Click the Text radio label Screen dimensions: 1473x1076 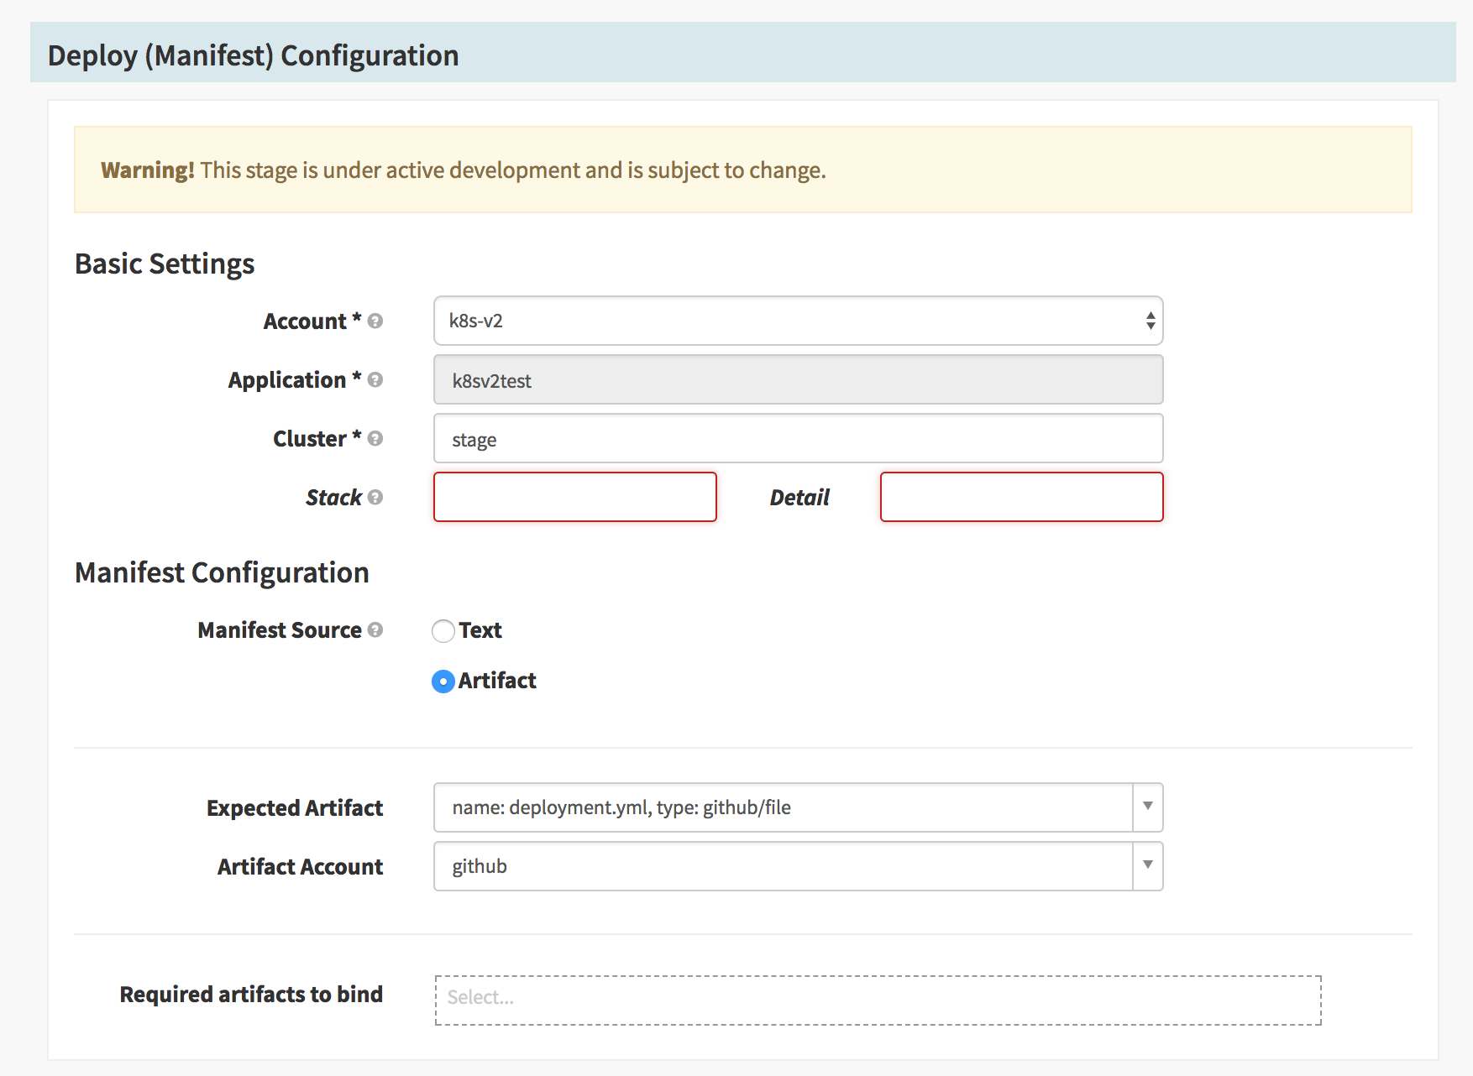point(480,630)
